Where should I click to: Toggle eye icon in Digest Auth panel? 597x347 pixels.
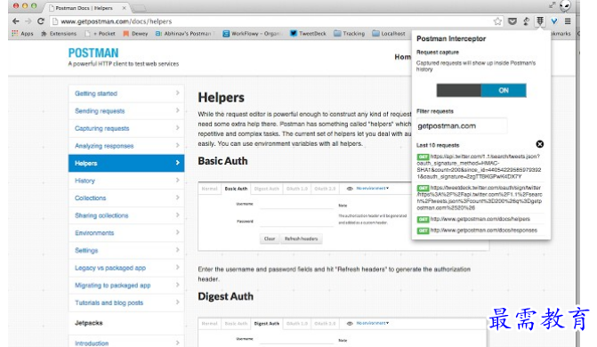click(x=350, y=323)
